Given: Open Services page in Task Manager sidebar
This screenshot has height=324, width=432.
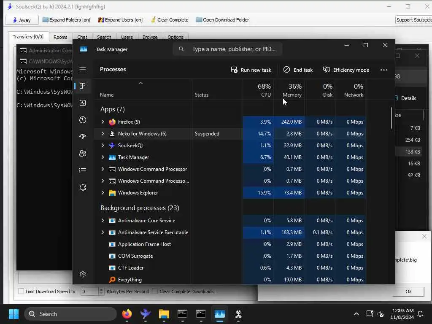Looking at the screenshot, I should tap(83, 187).
